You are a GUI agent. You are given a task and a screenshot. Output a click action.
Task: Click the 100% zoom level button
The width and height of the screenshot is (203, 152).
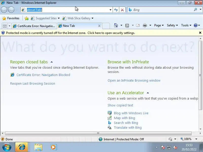[186, 139]
